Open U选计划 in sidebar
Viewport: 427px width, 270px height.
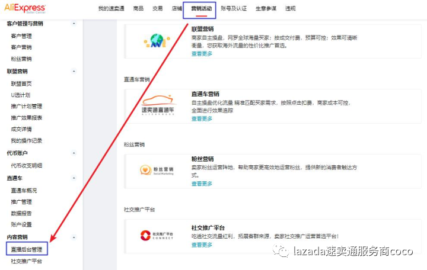click(x=21, y=95)
